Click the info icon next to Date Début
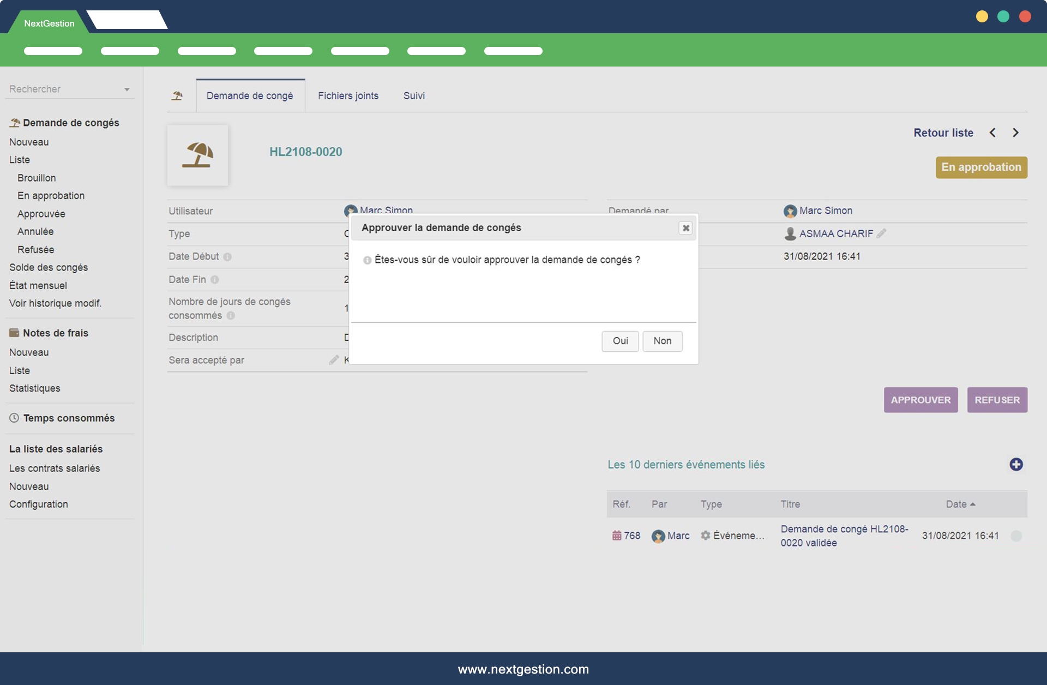The image size is (1047, 685). (227, 257)
